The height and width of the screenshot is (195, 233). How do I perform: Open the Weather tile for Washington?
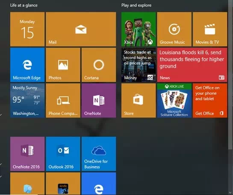(x=27, y=101)
